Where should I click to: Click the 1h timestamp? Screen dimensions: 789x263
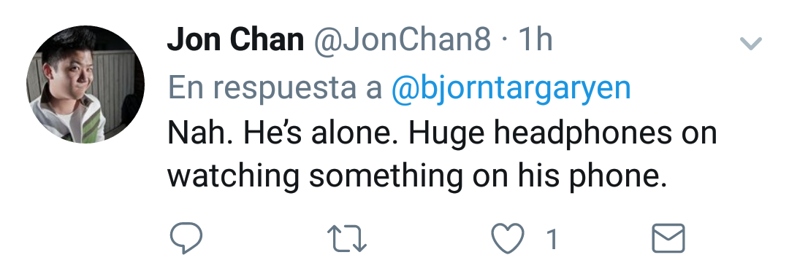[535, 40]
